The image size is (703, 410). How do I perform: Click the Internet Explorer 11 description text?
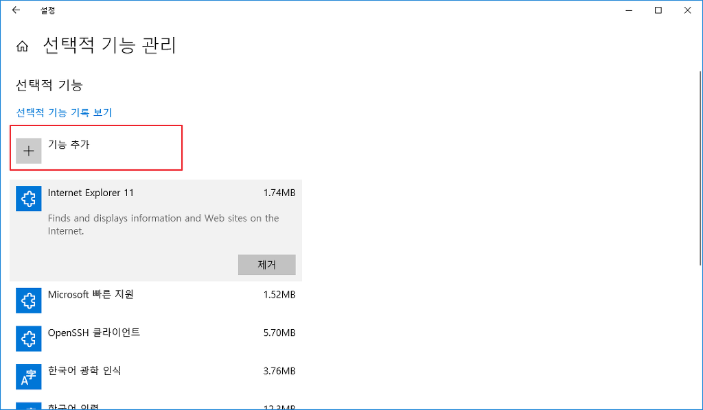(x=163, y=224)
